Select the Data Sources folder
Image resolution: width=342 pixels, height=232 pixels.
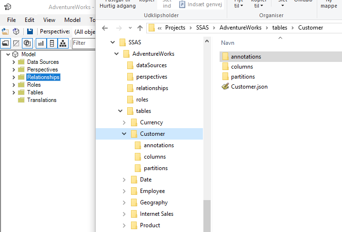[x=43, y=62]
